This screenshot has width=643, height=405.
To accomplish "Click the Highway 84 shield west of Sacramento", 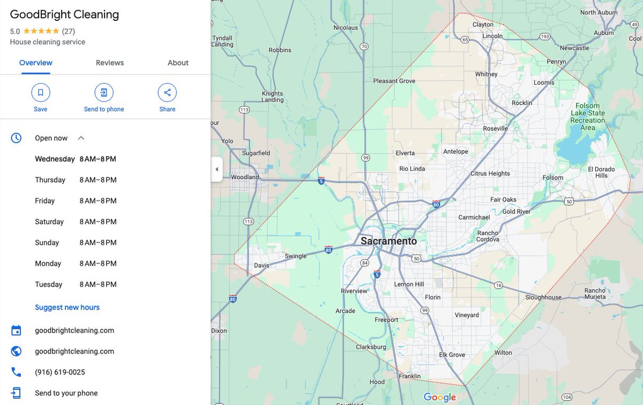I will click(x=365, y=262).
